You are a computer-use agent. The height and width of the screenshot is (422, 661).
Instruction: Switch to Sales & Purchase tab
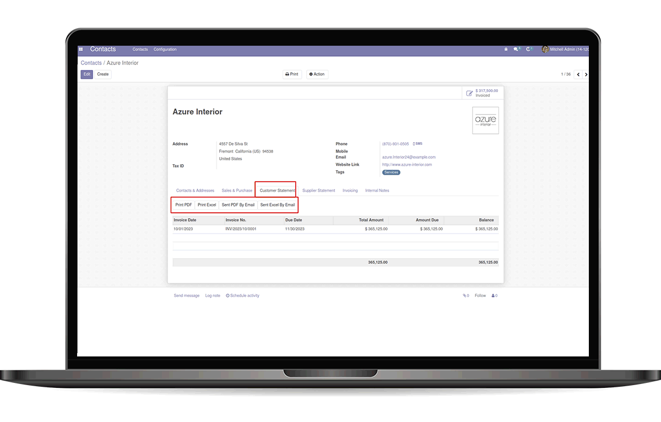click(x=237, y=191)
